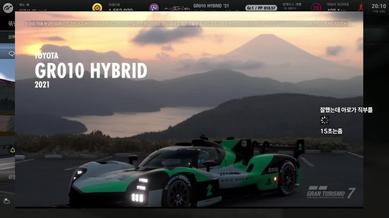Image resolution: width=389 pixels, height=218 pixels.
Task: Open the credits coin icon
Action: (x=97, y=8)
